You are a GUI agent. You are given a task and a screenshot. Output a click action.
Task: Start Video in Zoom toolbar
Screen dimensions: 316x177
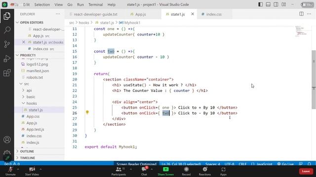32,171
